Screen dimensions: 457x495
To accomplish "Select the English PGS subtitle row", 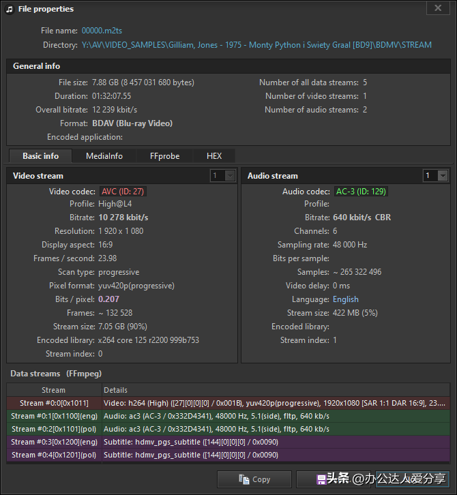I will 228,442.
